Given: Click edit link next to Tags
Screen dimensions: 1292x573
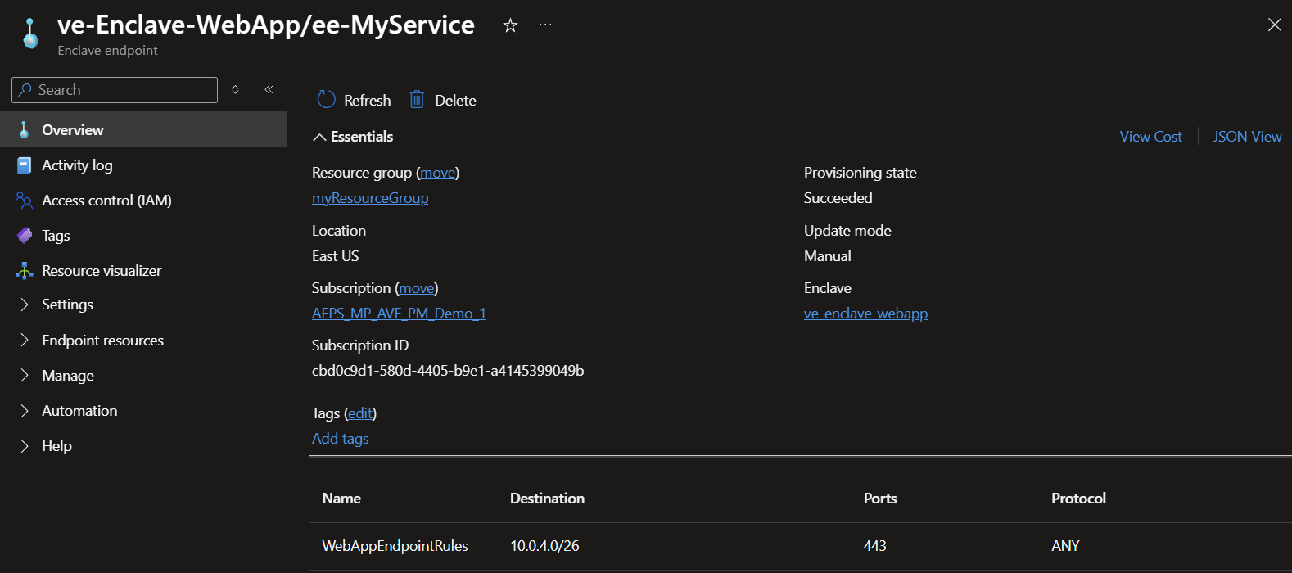Looking at the screenshot, I should [360, 413].
